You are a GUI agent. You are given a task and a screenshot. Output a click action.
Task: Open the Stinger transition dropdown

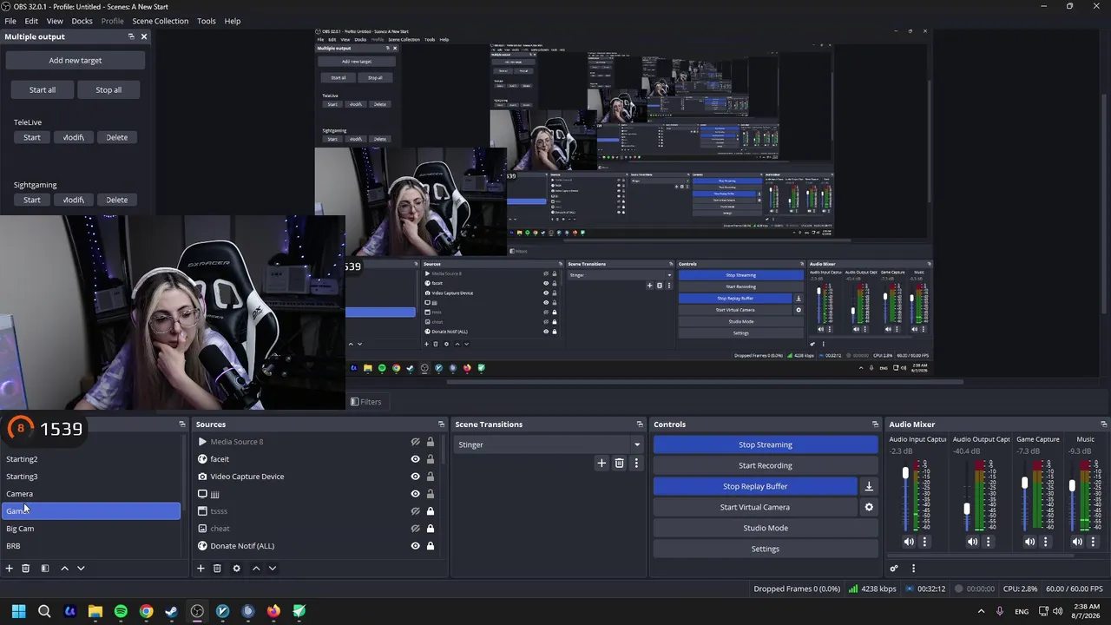click(549, 444)
